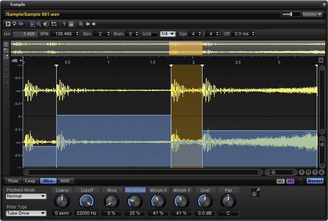
Task: Toggle the ABS button
Action: (290, 181)
